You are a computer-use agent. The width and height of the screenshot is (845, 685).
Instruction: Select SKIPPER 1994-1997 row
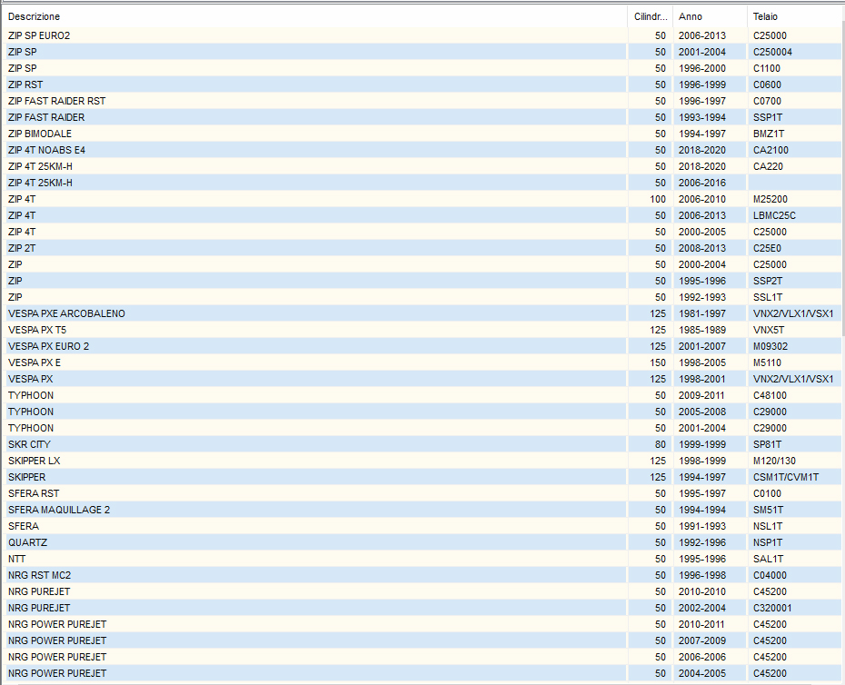click(x=422, y=477)
